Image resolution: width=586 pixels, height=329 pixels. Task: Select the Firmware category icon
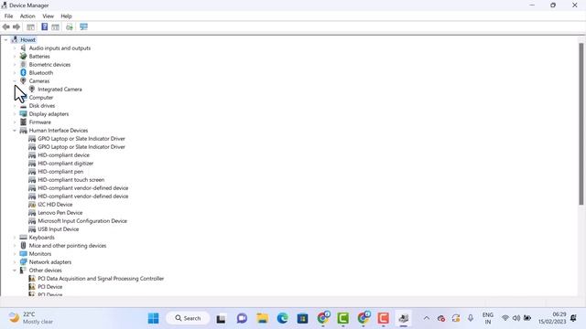coord(23,122)
